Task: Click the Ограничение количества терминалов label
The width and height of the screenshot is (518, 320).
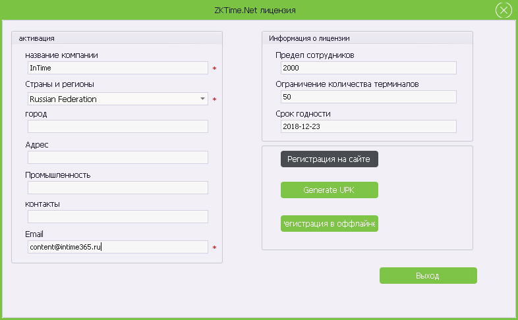Action: coord(347,84)
